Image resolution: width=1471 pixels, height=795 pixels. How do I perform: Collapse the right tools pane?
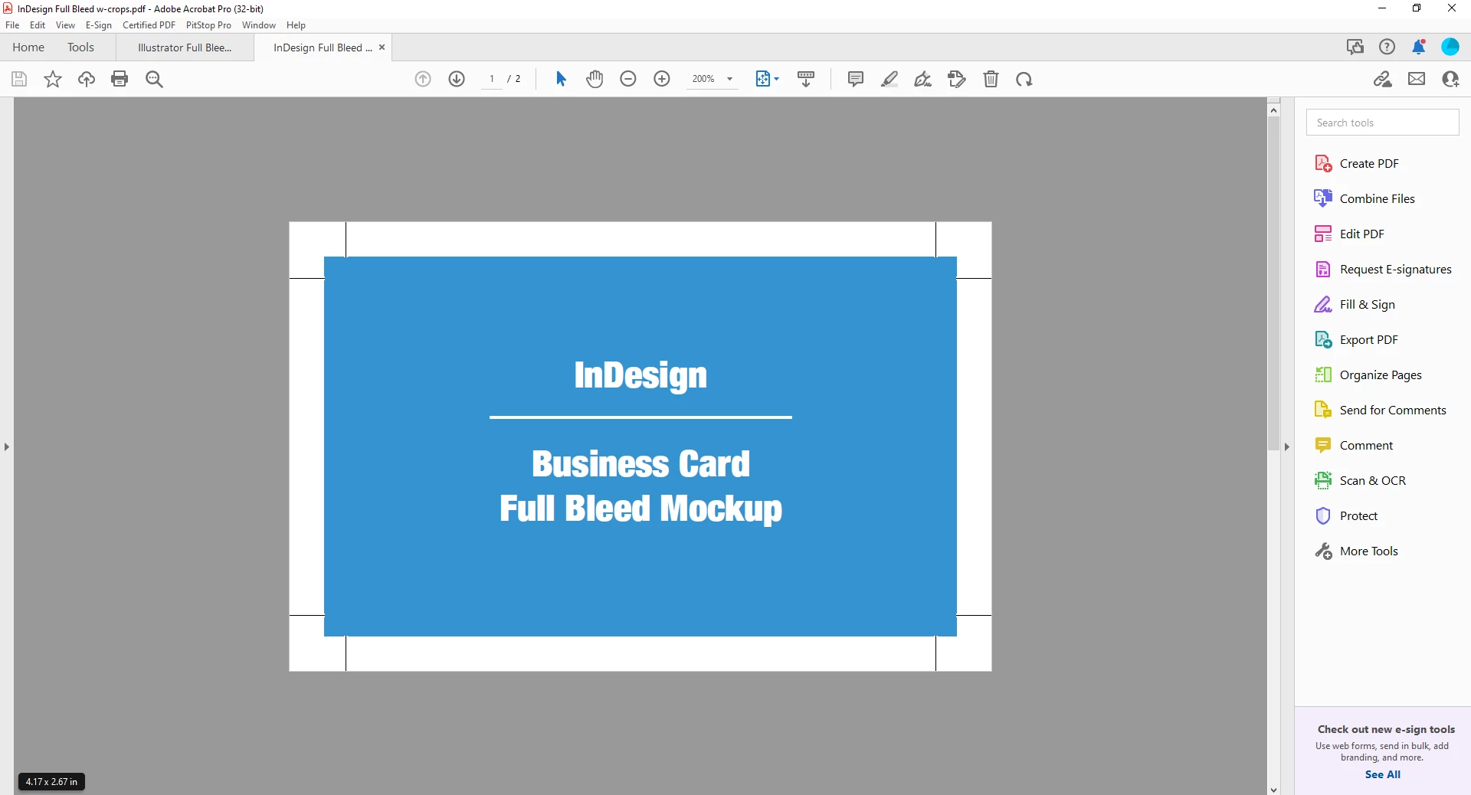tap(1287, 447)
